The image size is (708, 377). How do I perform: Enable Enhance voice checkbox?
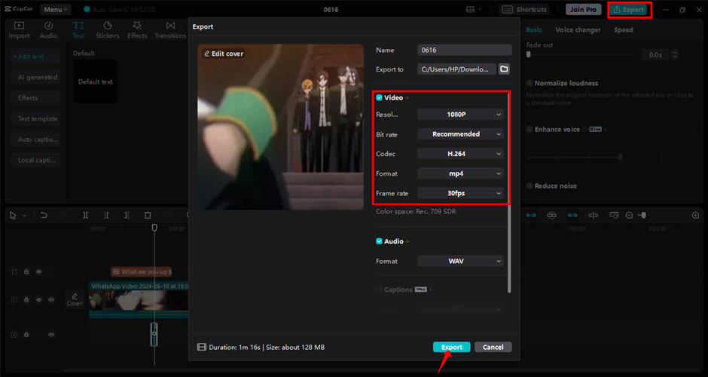coord(529,129)
